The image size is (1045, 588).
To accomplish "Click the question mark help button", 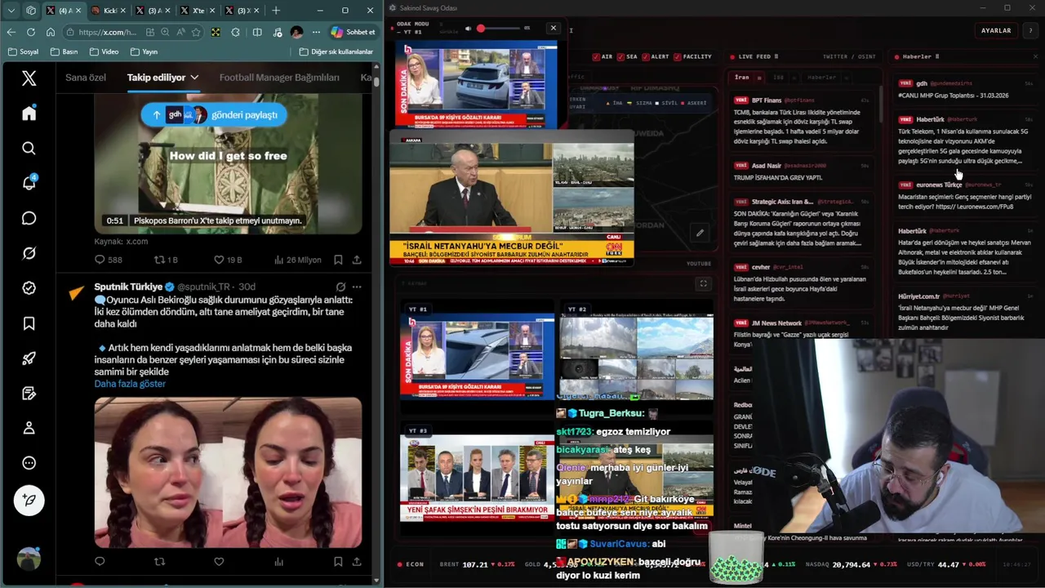I will pos(1031,30).
